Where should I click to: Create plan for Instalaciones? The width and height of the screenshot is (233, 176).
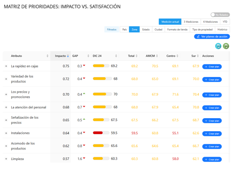(212, 134)
